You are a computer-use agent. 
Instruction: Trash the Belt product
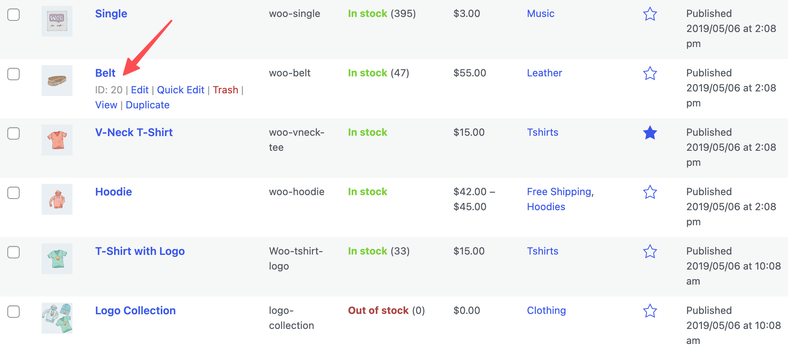click(x=226, y=89)
